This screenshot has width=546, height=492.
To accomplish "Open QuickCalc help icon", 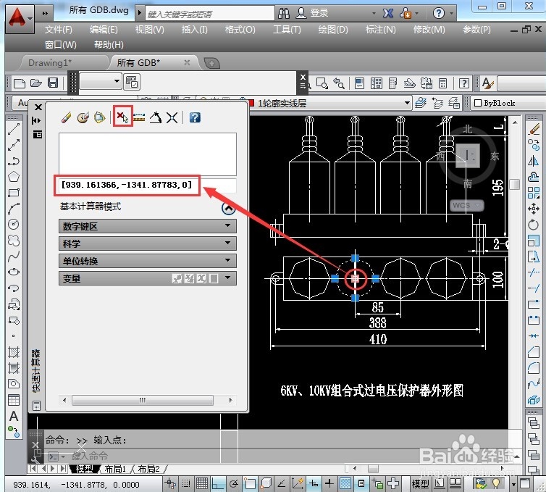I will [195, 117].
